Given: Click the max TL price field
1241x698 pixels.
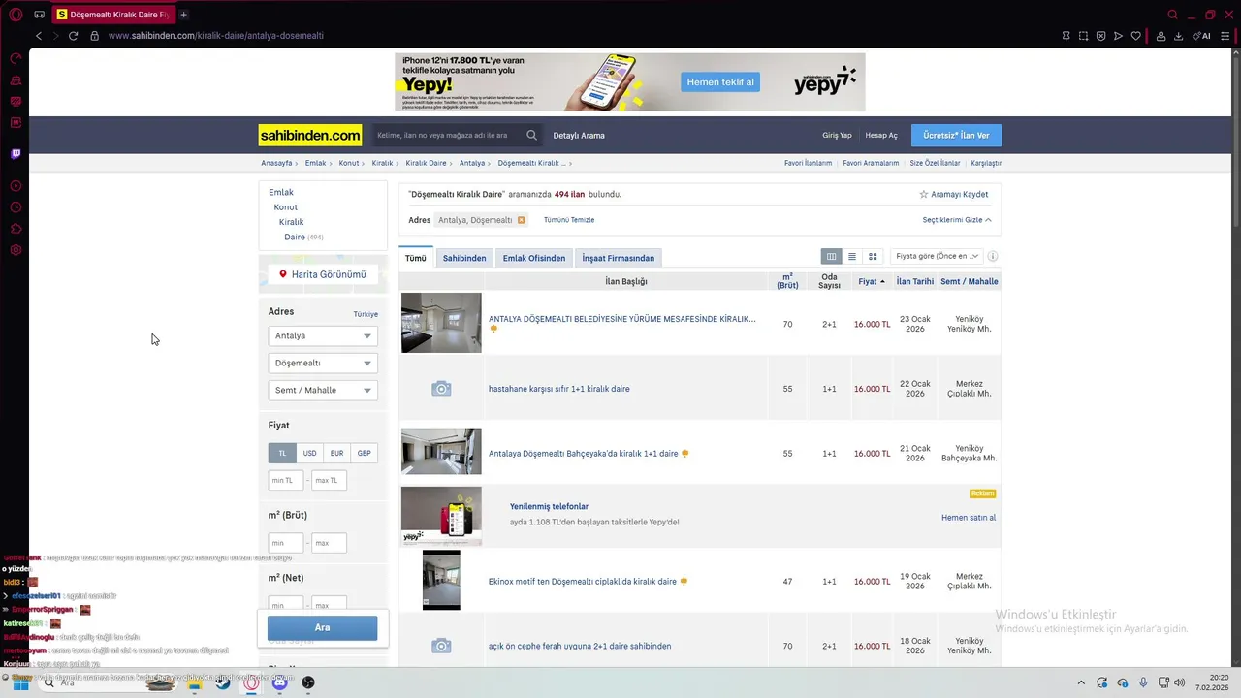Looking at the screenshot, I should 329,481.
